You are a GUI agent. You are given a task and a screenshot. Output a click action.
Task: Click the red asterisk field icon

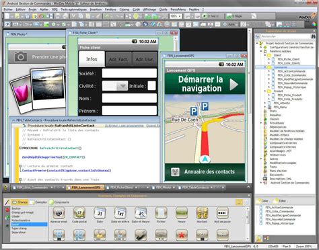[x=182, y=235]
